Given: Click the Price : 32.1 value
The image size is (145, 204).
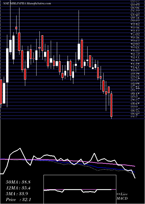Looking at the screenshot, I should (18, 200).
